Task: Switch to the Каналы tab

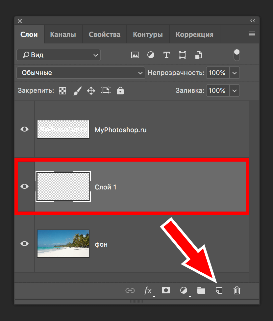Action: coord(63,35)
